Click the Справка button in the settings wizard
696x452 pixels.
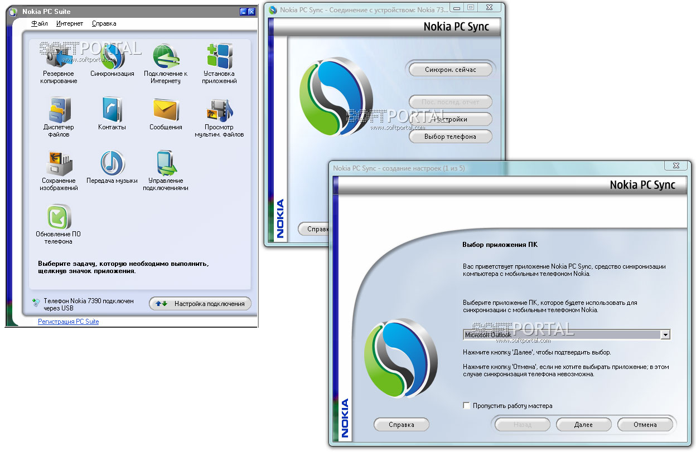(402, 425)
